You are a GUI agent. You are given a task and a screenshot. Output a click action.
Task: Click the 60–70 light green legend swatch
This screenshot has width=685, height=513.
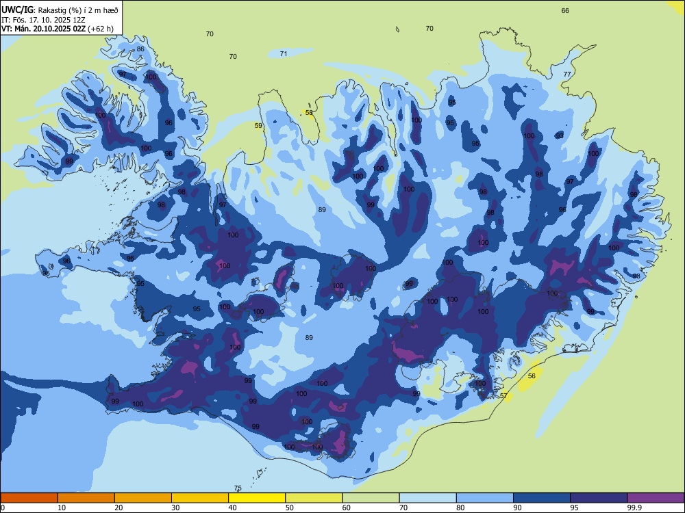(371, 498)
